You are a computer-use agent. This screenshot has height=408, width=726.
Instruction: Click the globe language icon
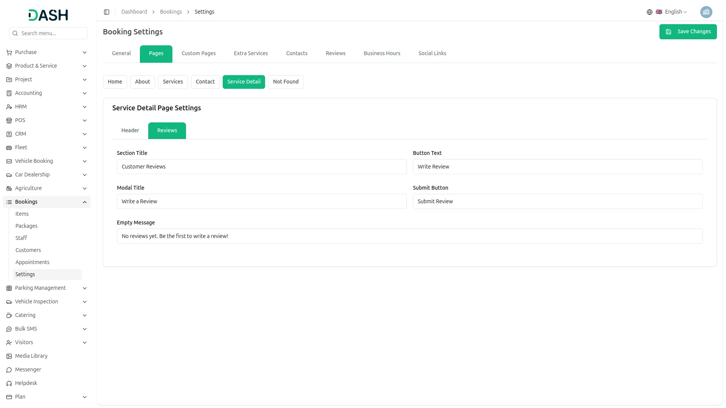point(649,12)
